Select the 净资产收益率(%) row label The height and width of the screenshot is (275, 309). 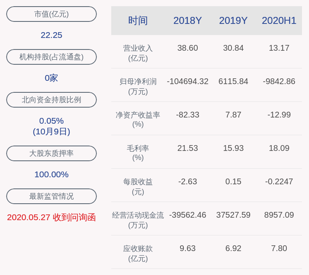[138, 119]
